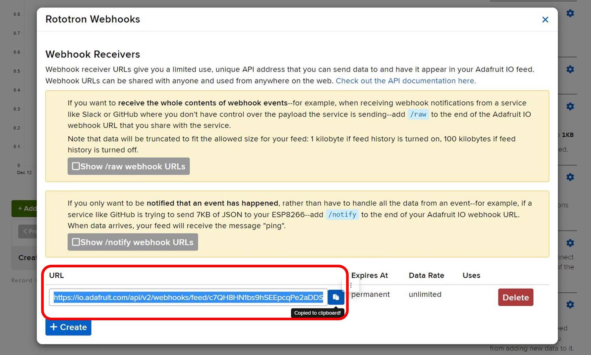Click the /notify code snippet

[342, 214]
